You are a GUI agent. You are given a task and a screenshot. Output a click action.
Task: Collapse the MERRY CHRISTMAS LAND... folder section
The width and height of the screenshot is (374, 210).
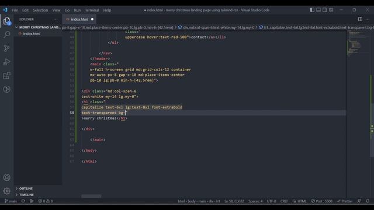tap(38, 27)
